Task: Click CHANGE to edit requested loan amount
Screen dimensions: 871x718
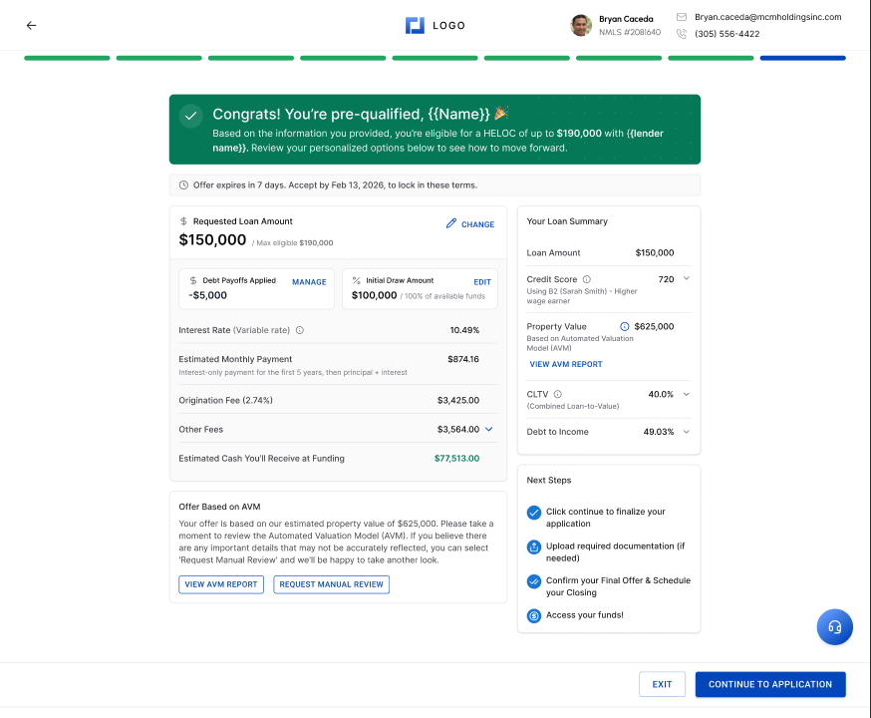Action: (477, 224)
